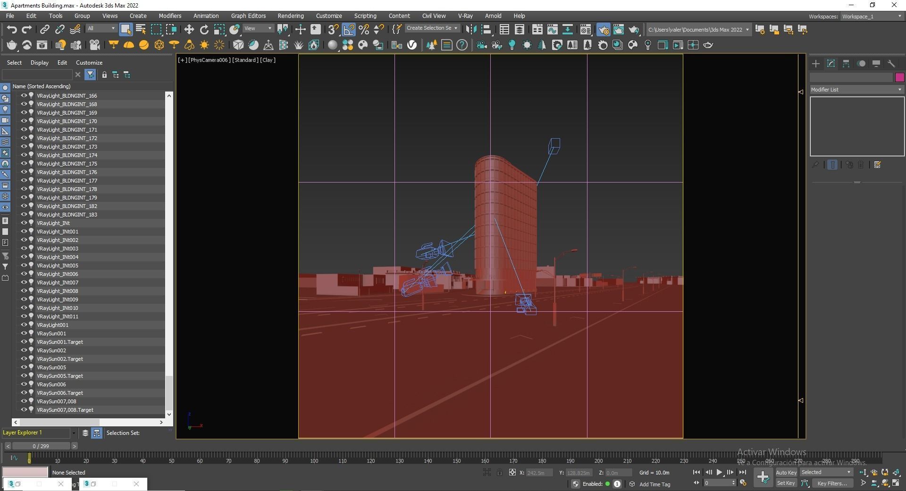This screenshot has height=491, width=906.
Task: Open the reference coordinate View dropdown
Action: [x=258, y=28]
